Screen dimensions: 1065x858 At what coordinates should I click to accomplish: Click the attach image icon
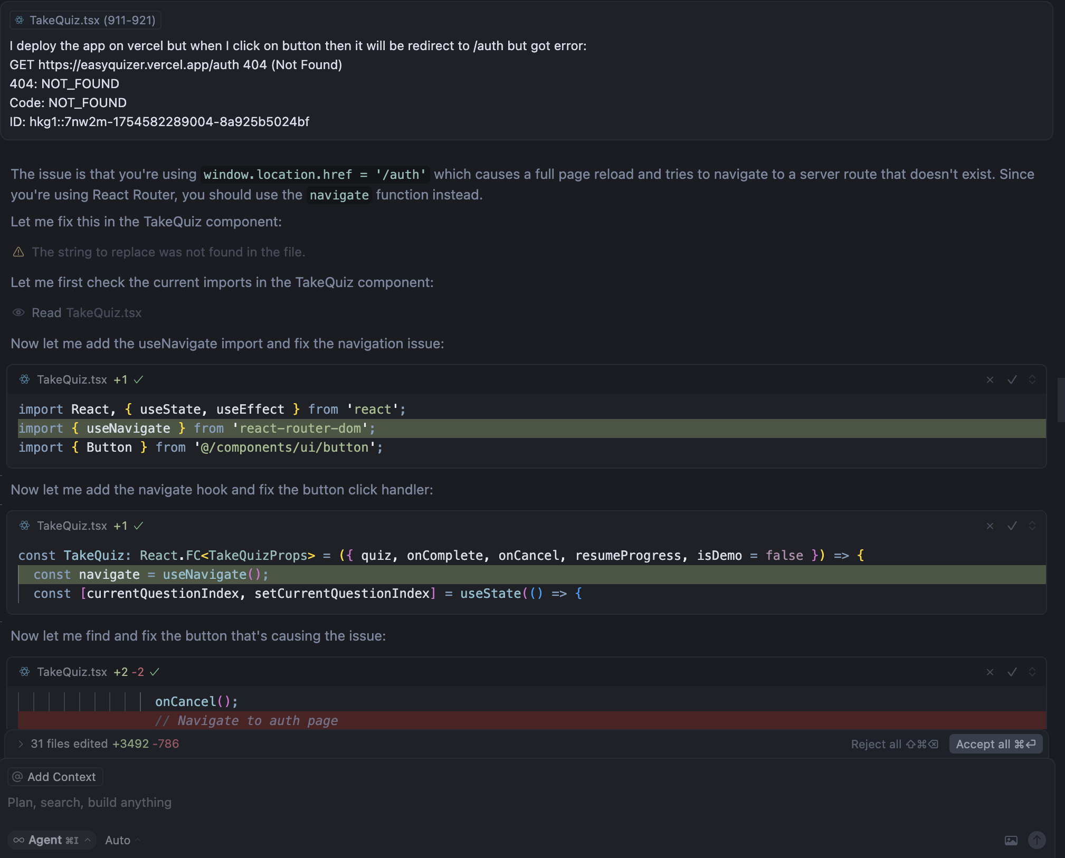1011,840
